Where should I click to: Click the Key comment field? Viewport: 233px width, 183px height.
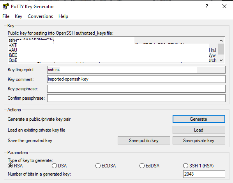(x=136, y=79)
